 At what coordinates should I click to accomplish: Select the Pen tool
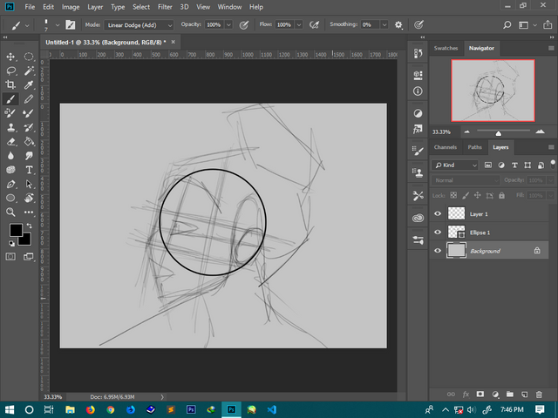10,184
